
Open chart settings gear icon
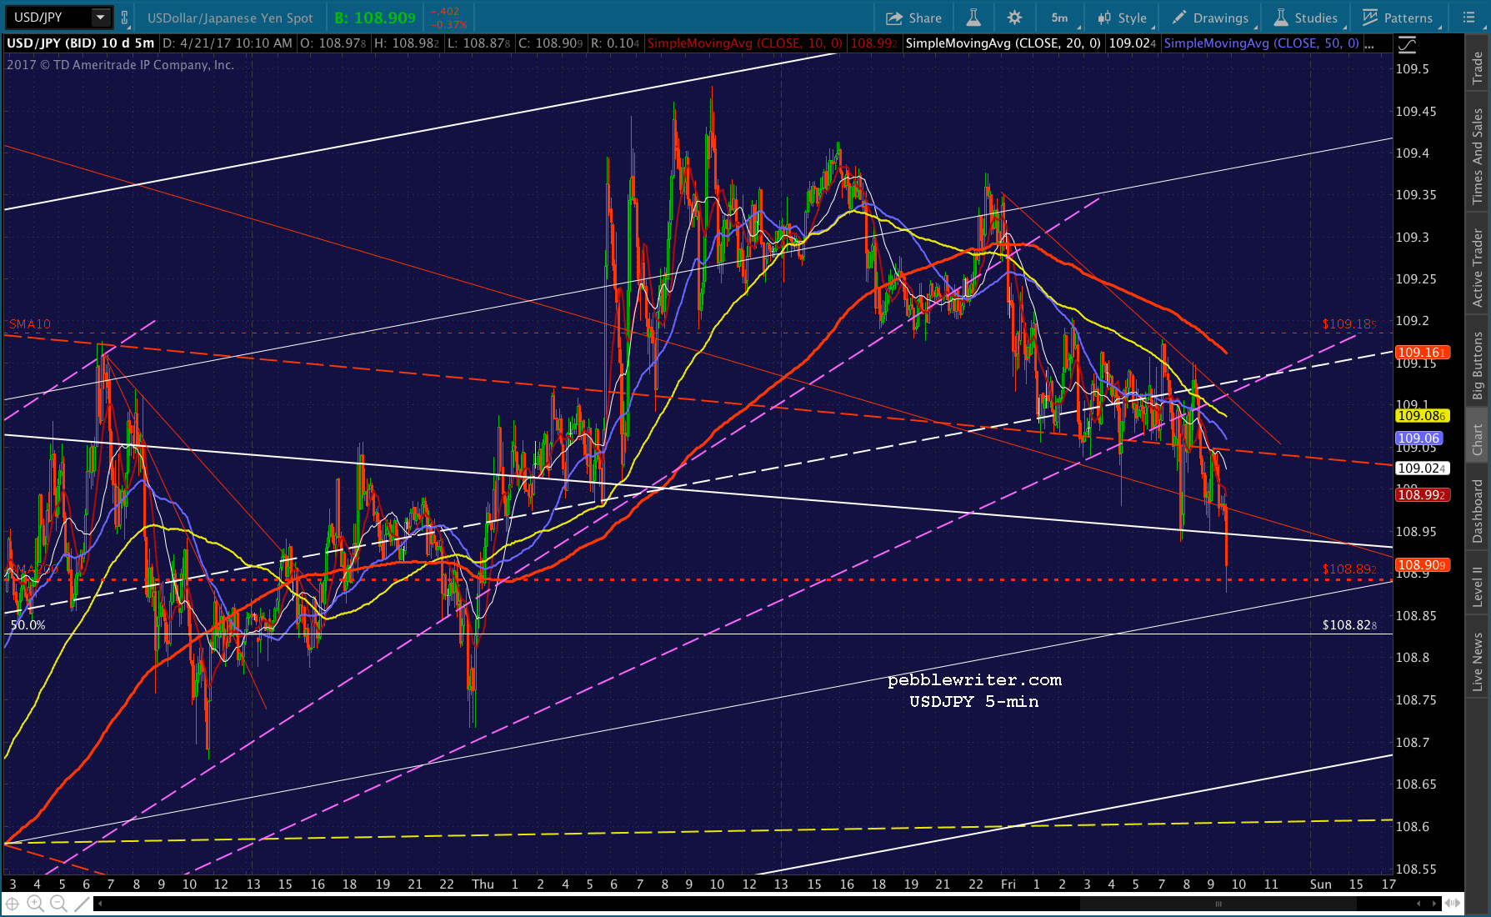coord(1014,18)
